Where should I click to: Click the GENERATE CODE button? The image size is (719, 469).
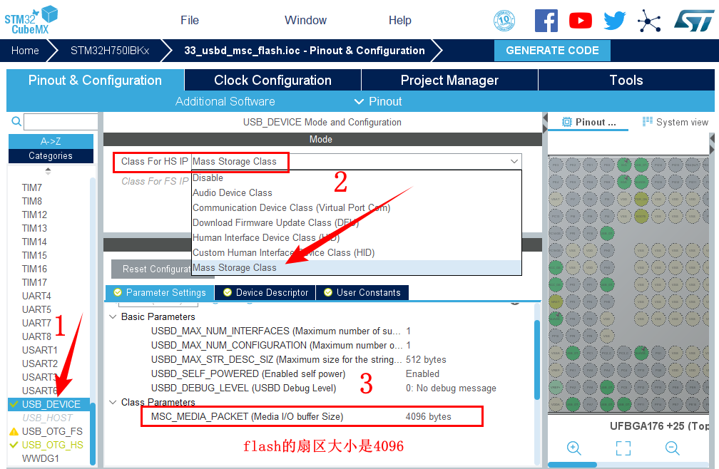(552, 51)
